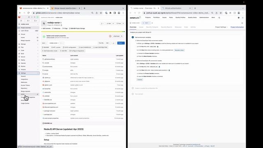Click the Star button on the project header
The width and height of the screenshot is (263, 148).
(109, 23)
